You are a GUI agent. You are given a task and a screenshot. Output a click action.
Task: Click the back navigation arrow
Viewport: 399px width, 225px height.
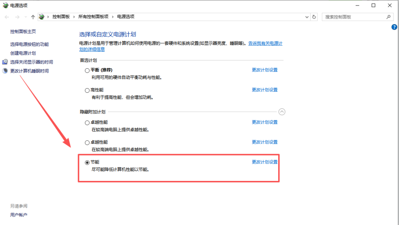pyautogui.click(x=7, y=17)
